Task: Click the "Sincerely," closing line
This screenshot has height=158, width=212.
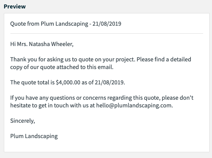Action: pos(23,121)
